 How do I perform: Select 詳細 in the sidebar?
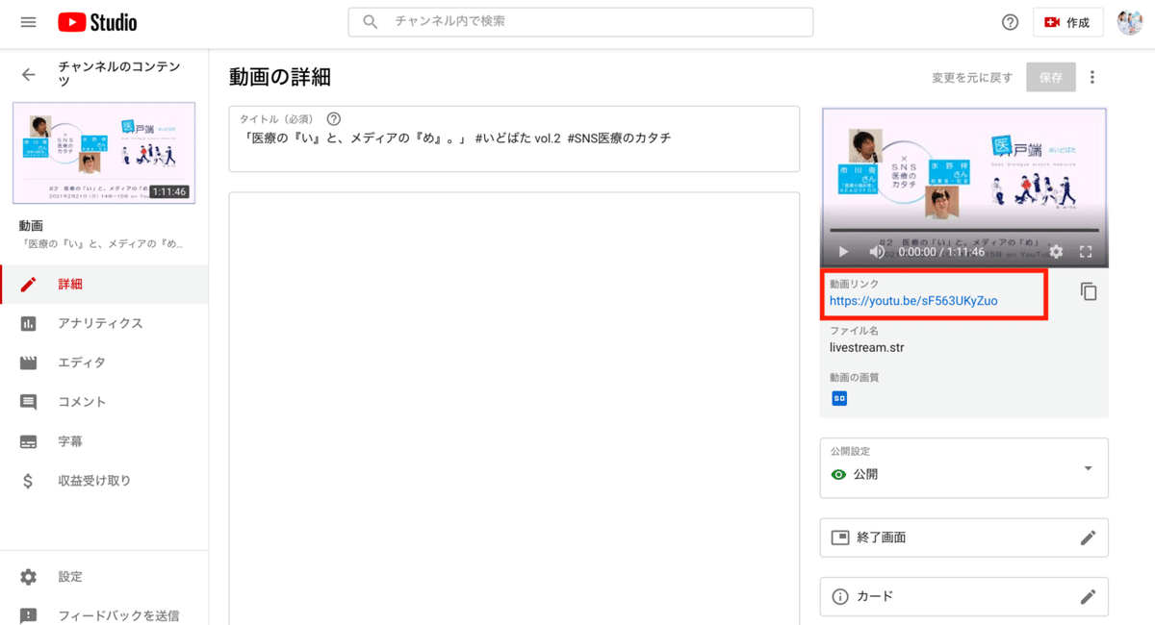pos(104,285)
